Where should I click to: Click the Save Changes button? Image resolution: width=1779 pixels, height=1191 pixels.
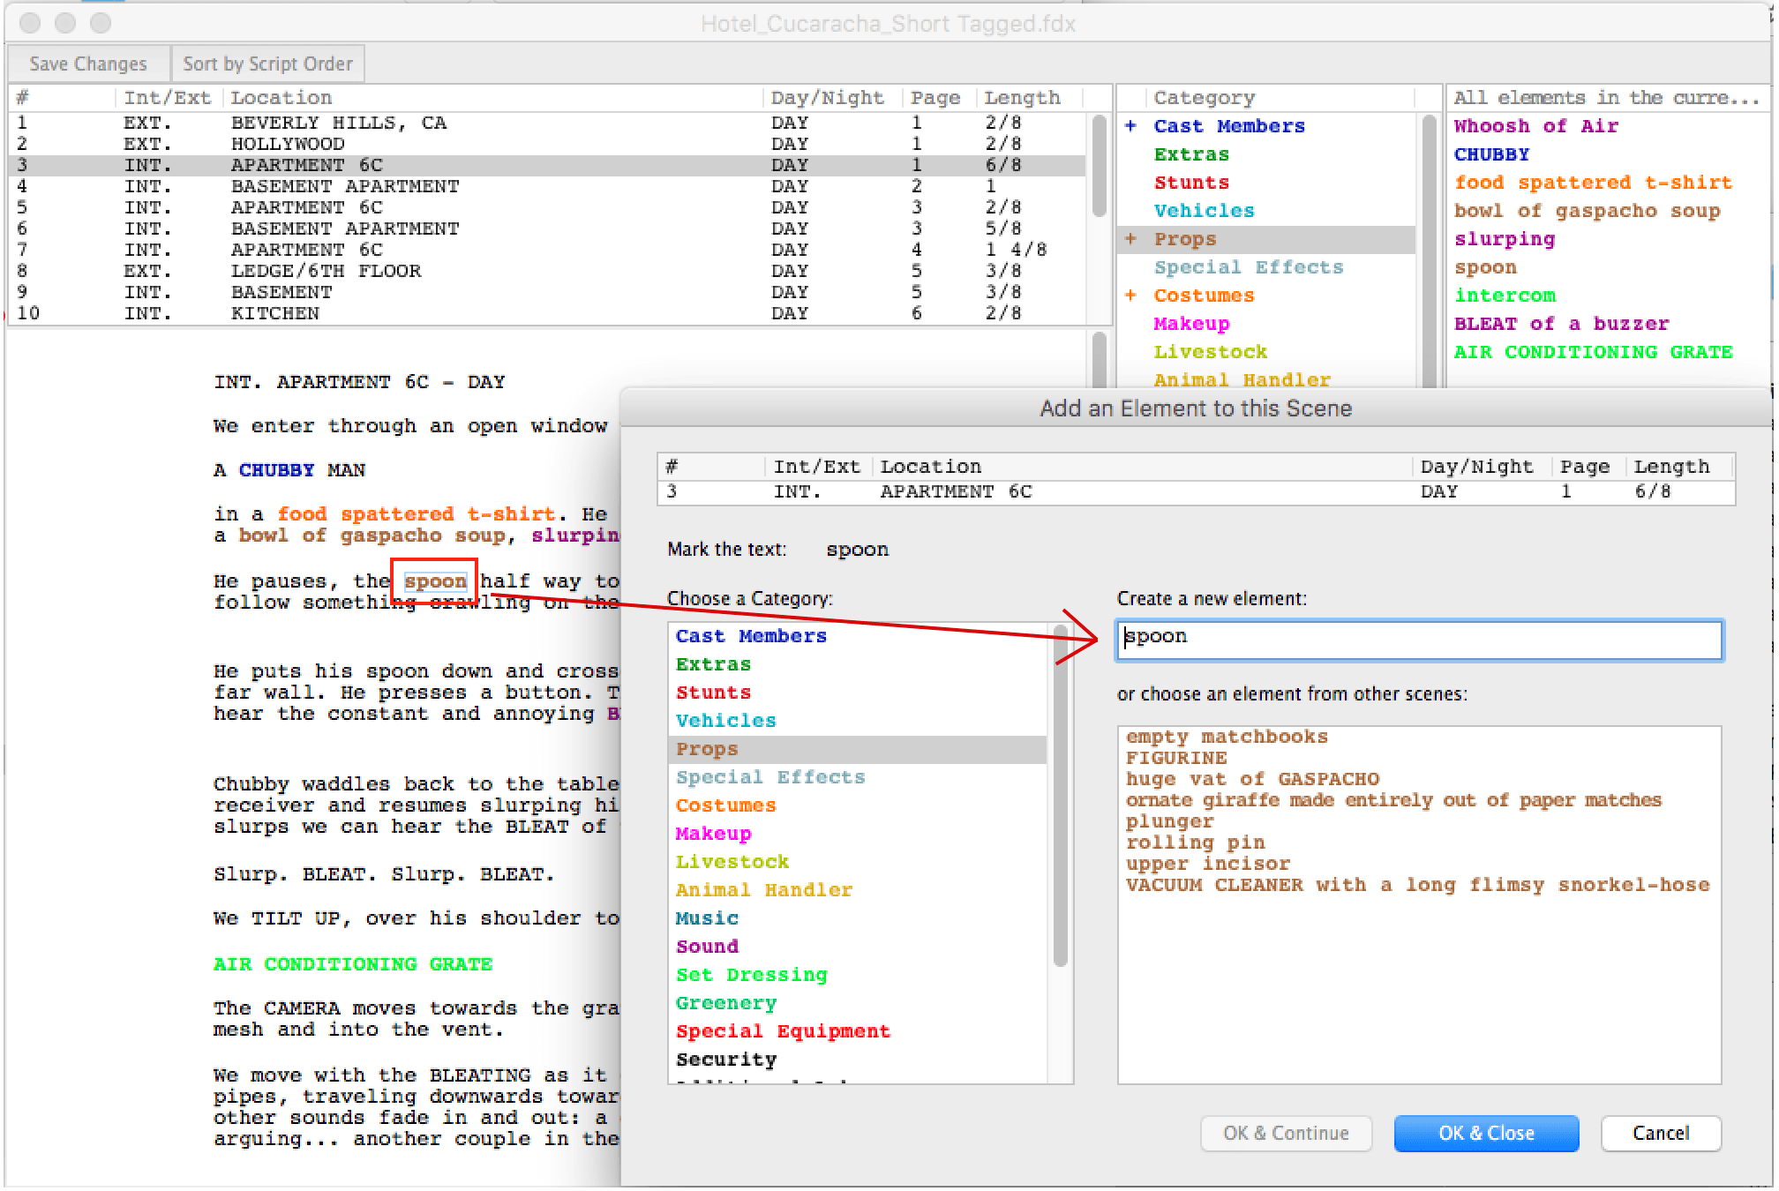pyautogui.click(x=86, y=63)
